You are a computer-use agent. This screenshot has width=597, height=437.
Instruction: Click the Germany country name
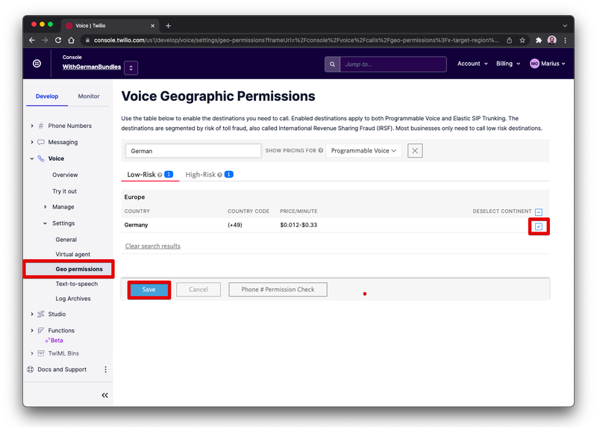point(136,225)
